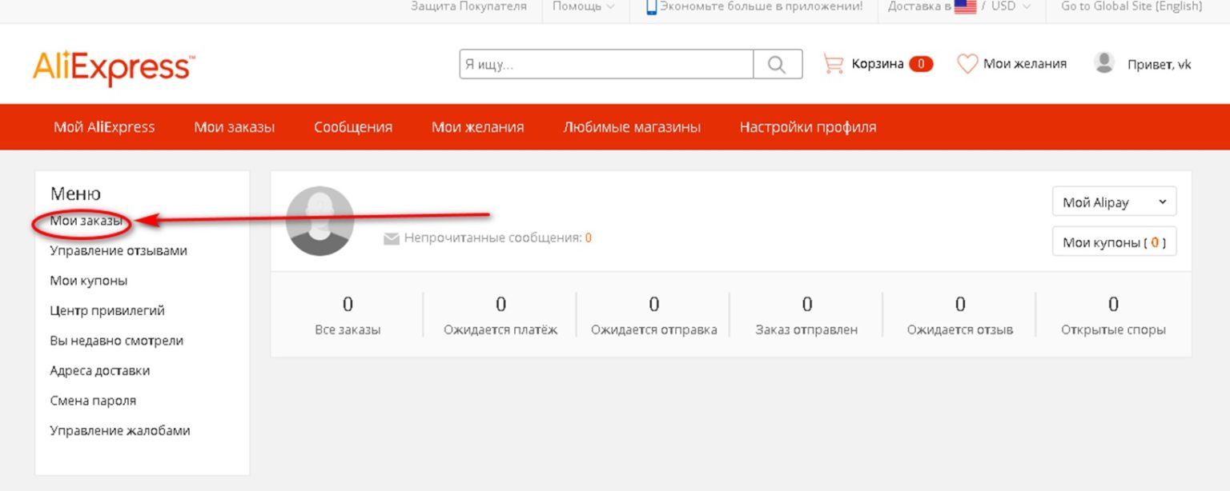Open Адреса доставки menu item
Image resolution: width=1230 pixels, height=491 pixels.
click(99, 371)
